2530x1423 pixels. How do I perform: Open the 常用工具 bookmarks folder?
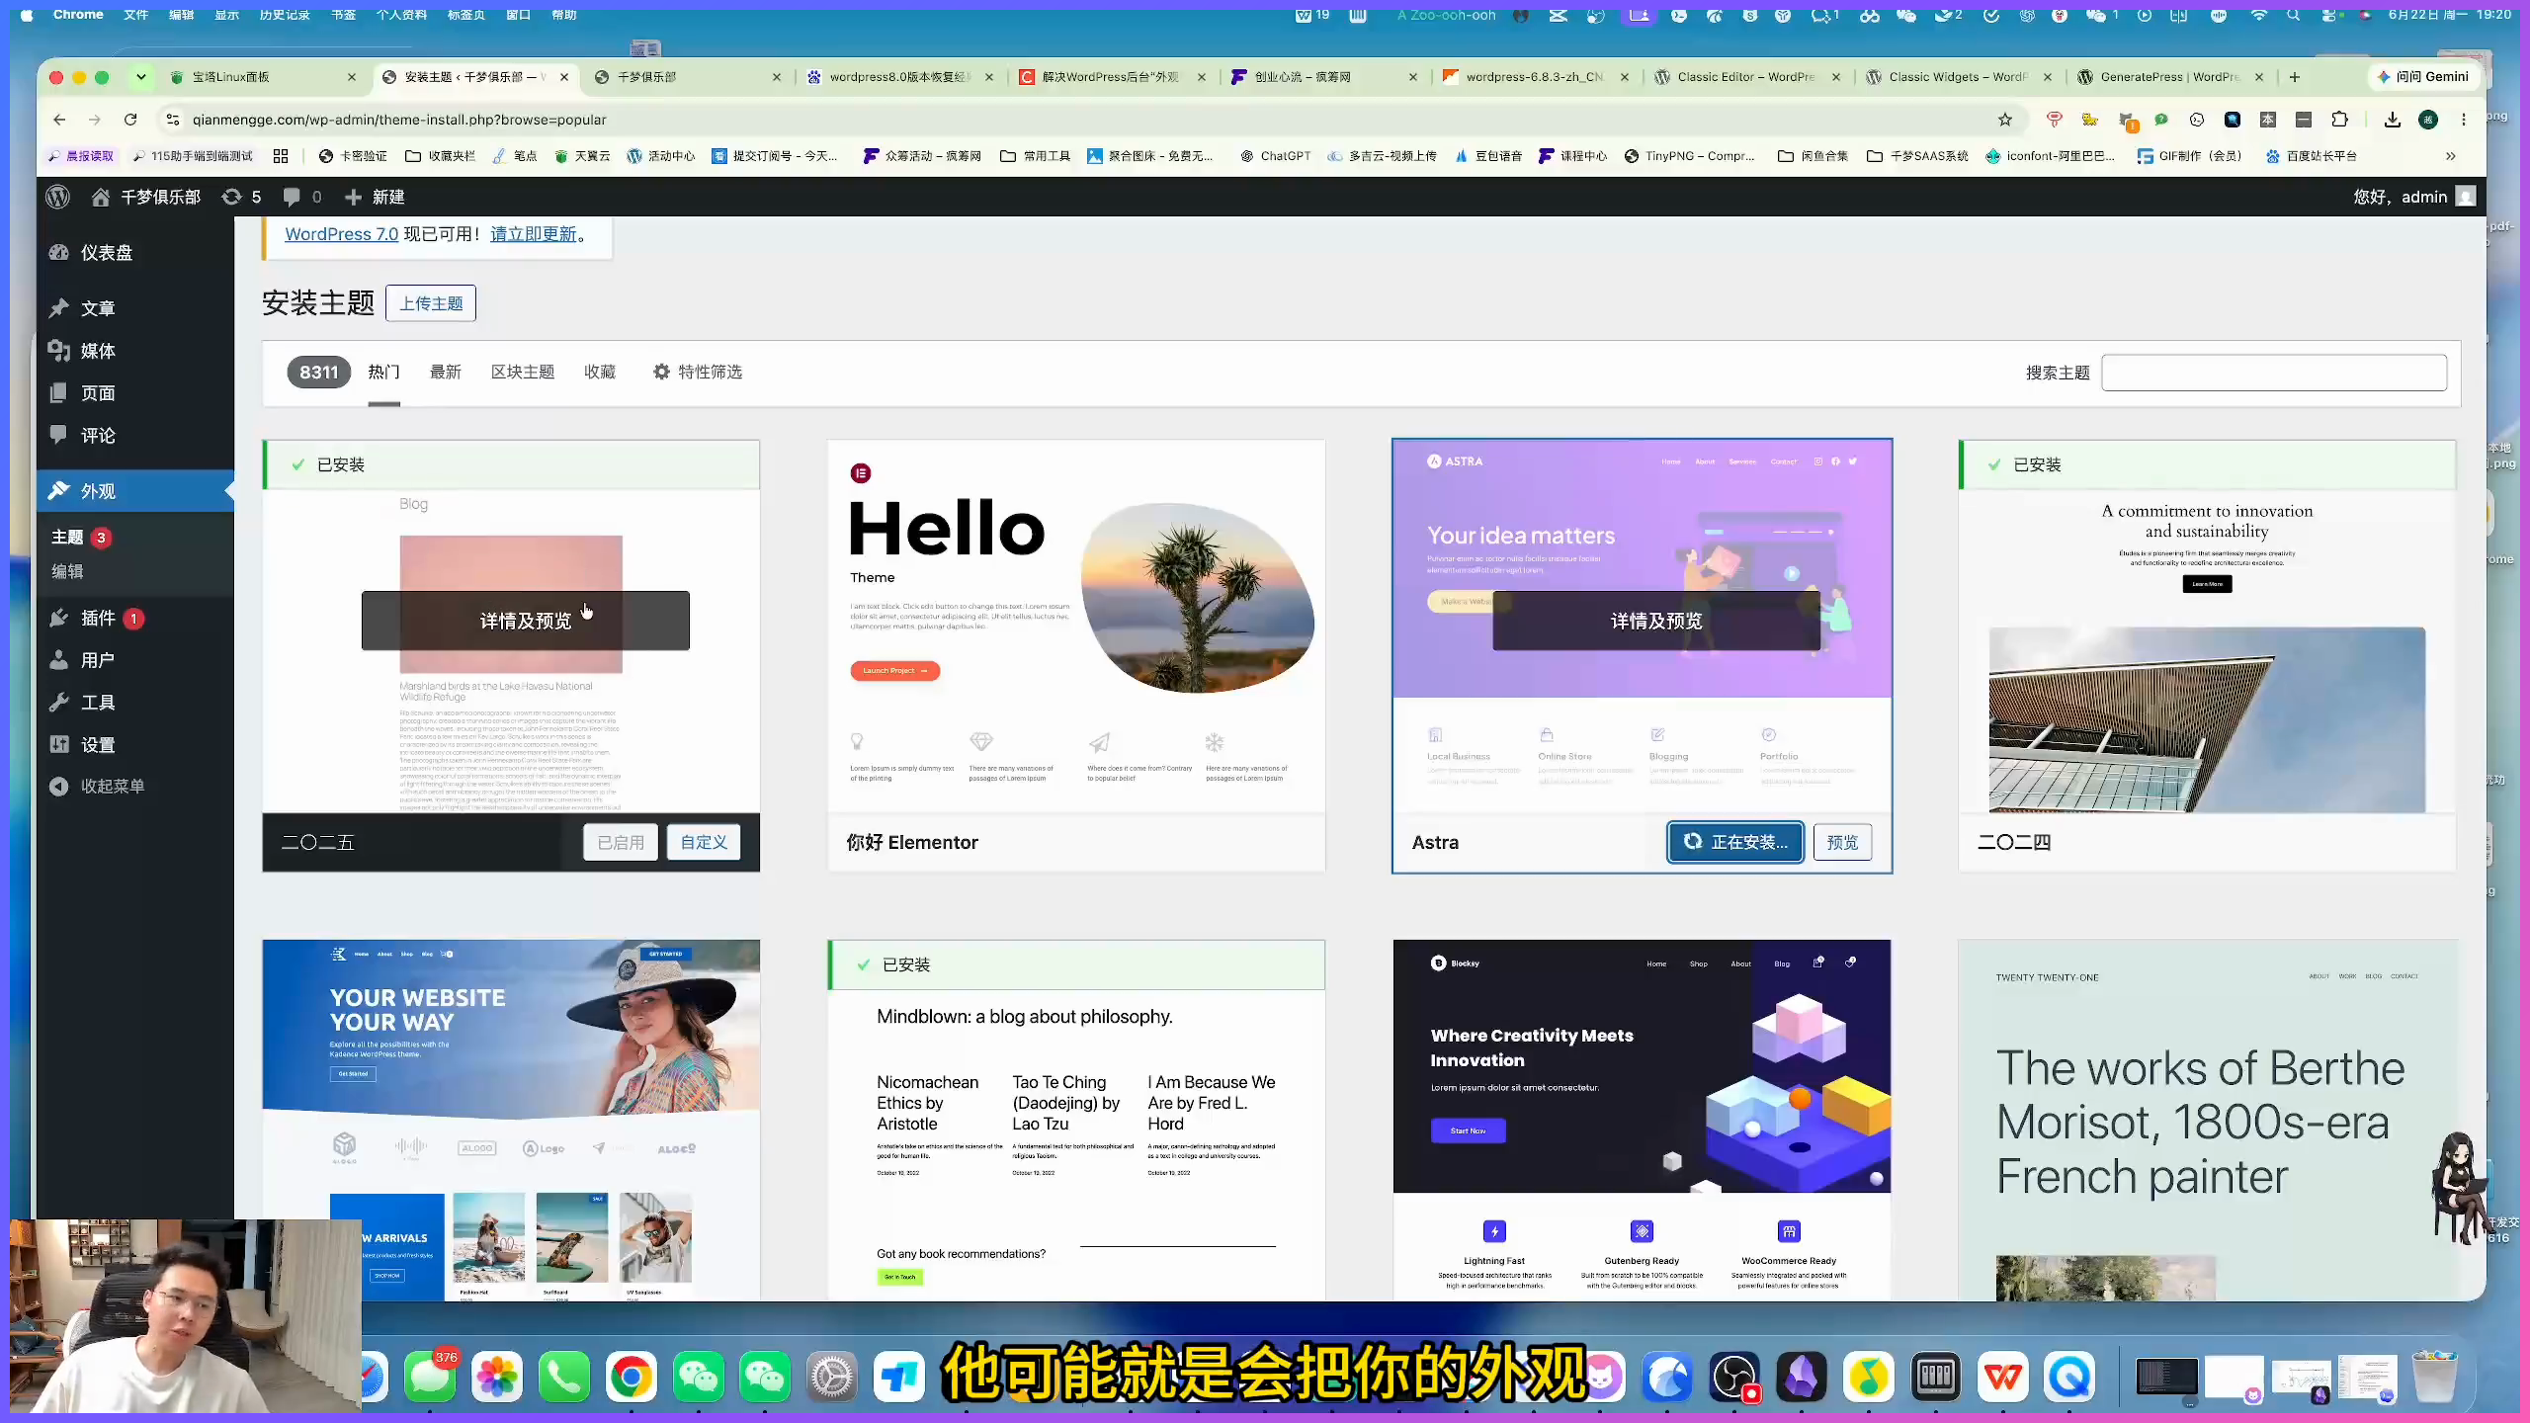tap(1035, 156)
